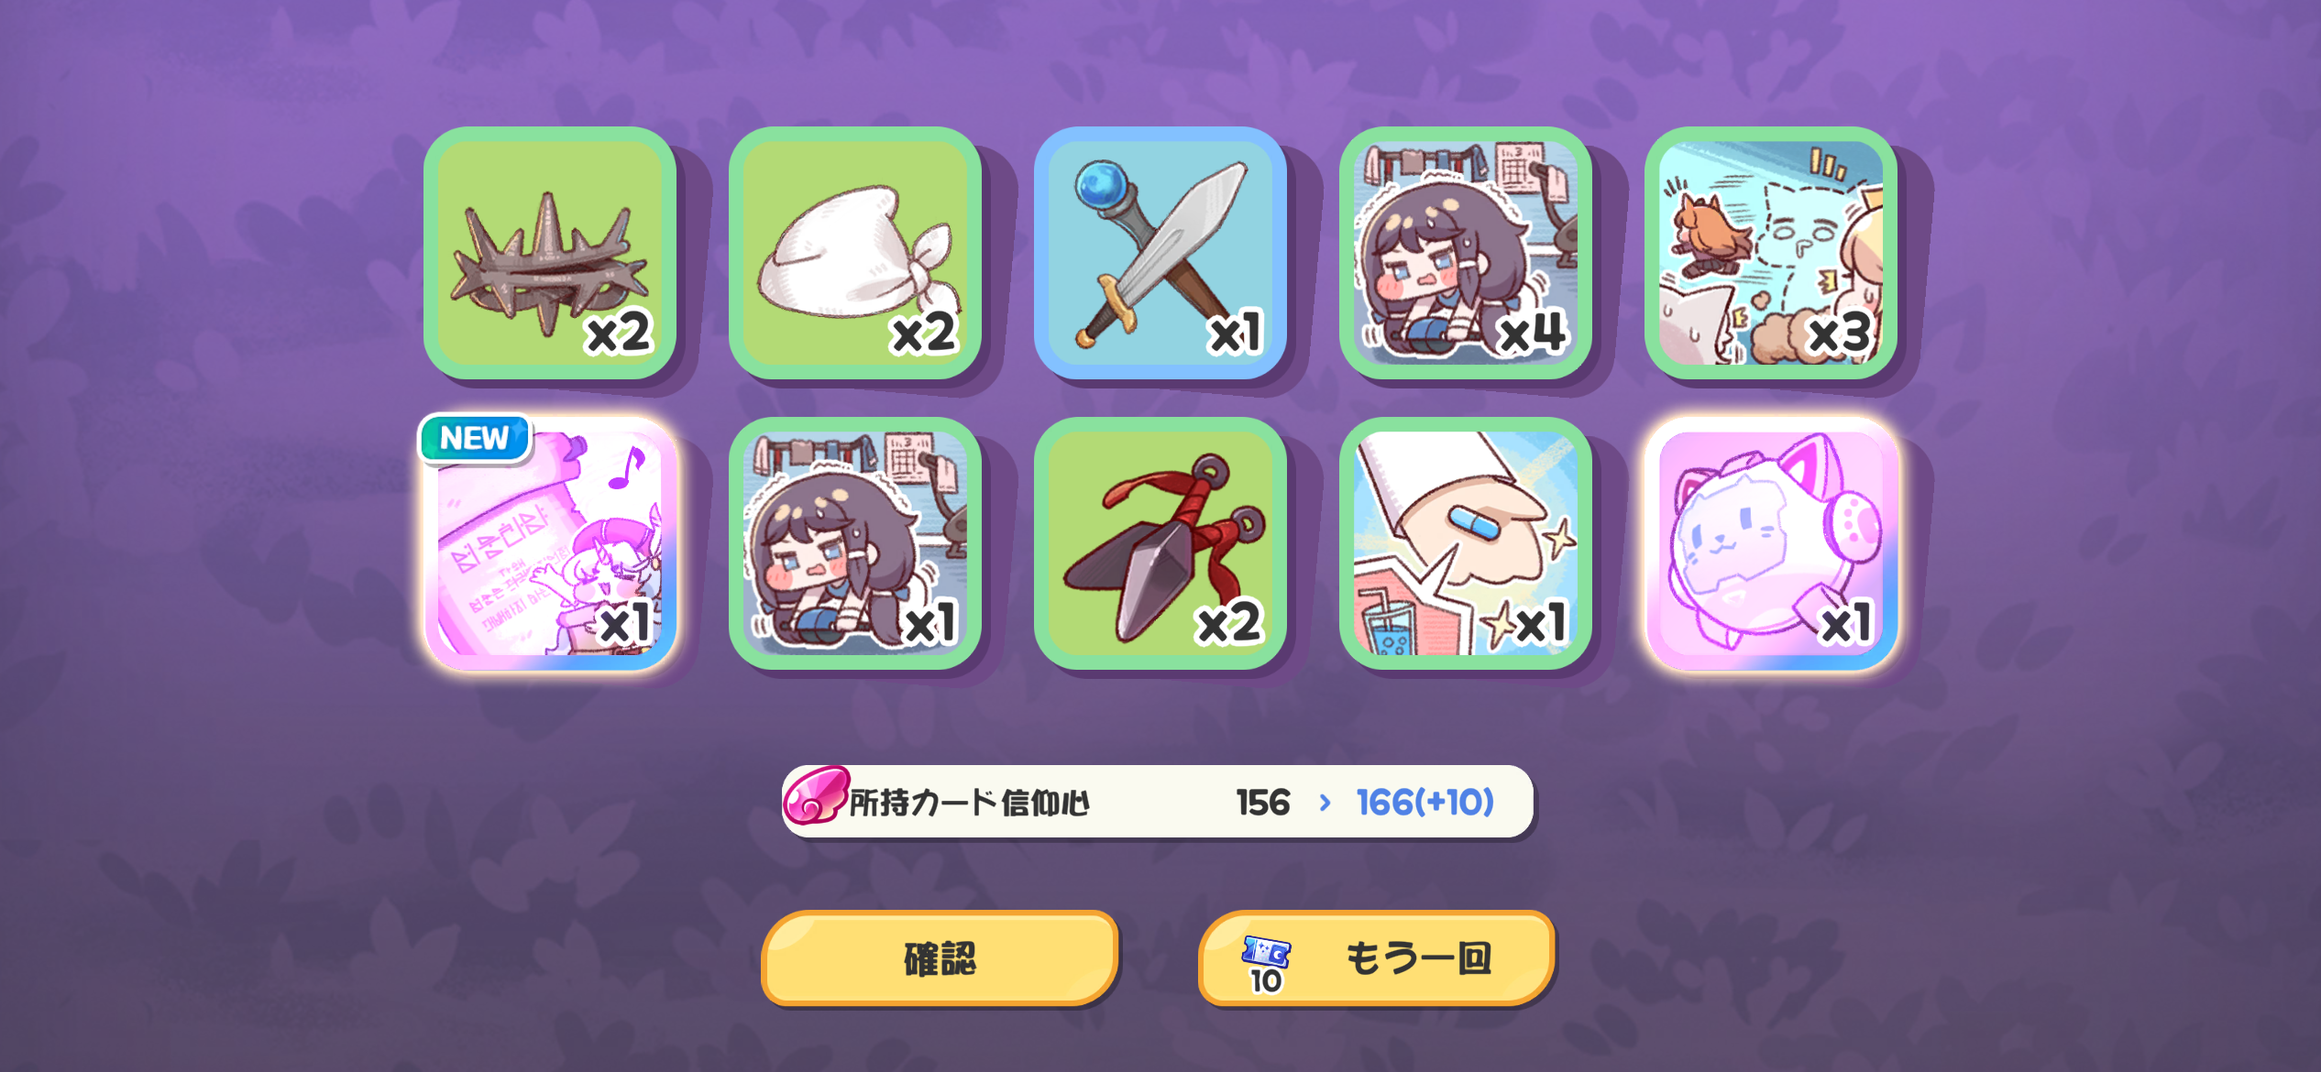2321x1072 pixels.
Task: Select the pink cat balloon rare card
Action: point(1771,543)
